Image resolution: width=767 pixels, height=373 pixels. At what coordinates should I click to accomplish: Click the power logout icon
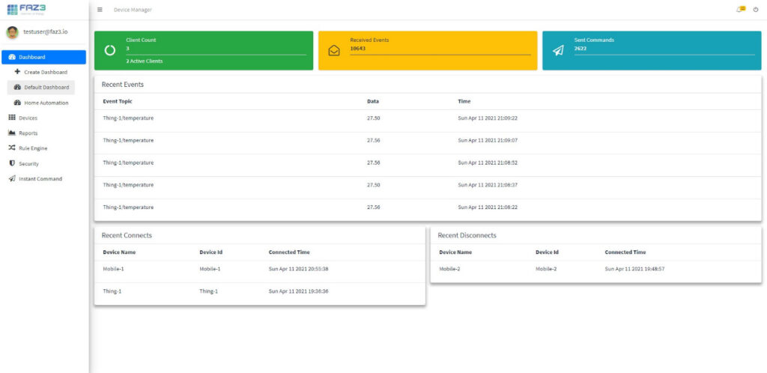click(x=755, y=10)
